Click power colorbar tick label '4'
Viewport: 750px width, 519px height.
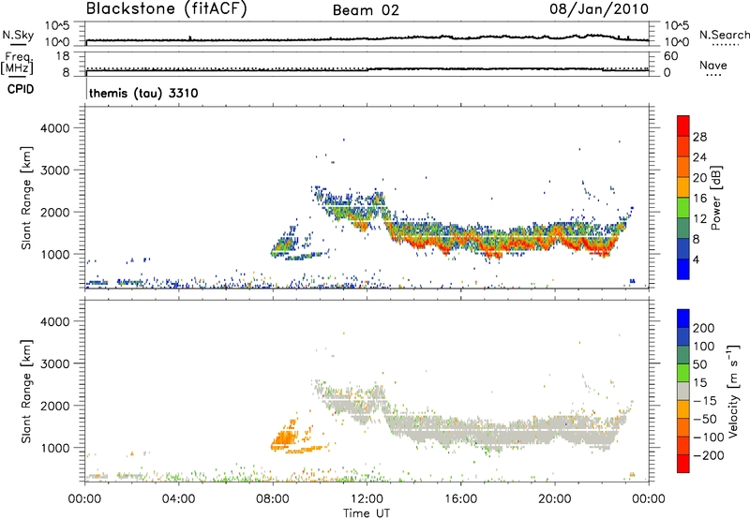point(696,259)
